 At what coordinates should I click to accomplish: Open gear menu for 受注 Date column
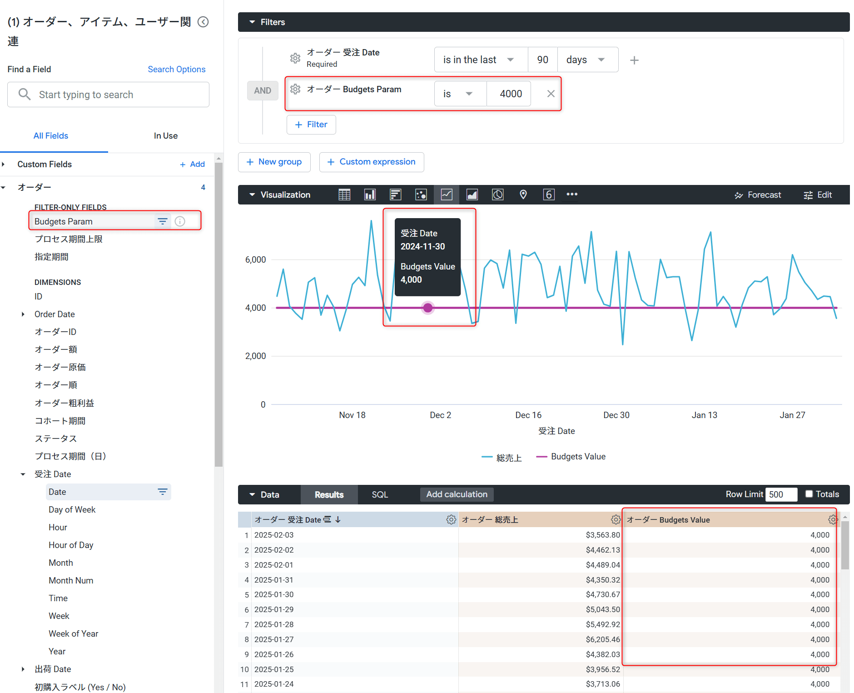pyautogui.click(x=451, y=519)
